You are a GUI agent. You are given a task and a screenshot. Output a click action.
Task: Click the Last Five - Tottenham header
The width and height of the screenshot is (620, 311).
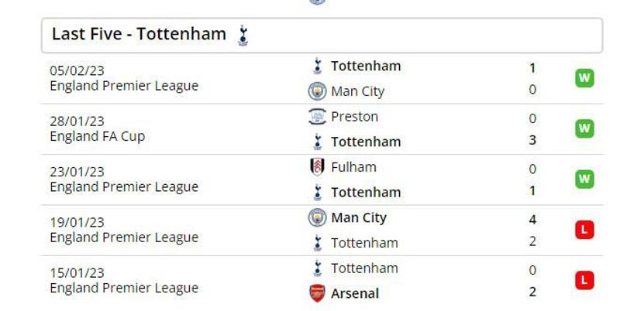tap(322, 35)
